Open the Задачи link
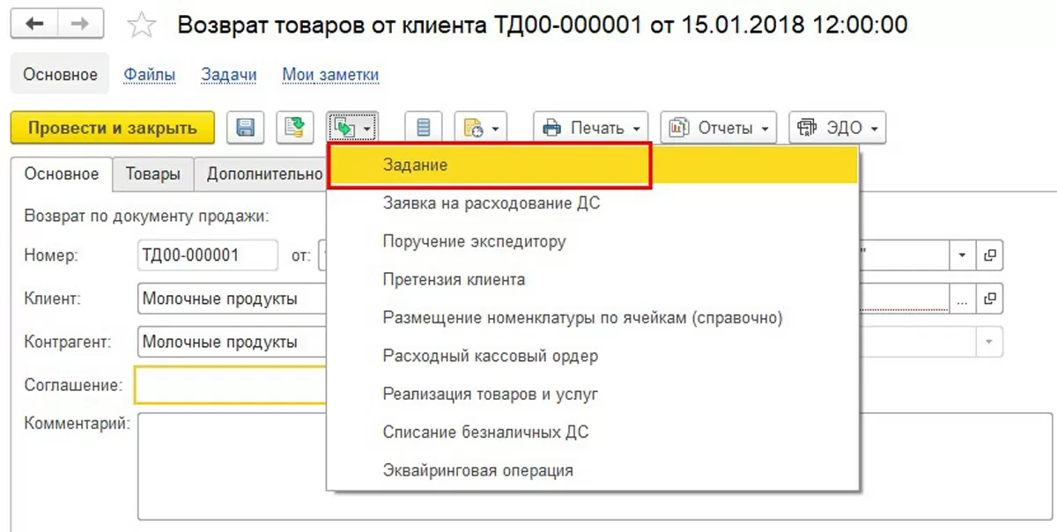Image resolution: width=1057 pixels, height=532 pixels. 228,75
